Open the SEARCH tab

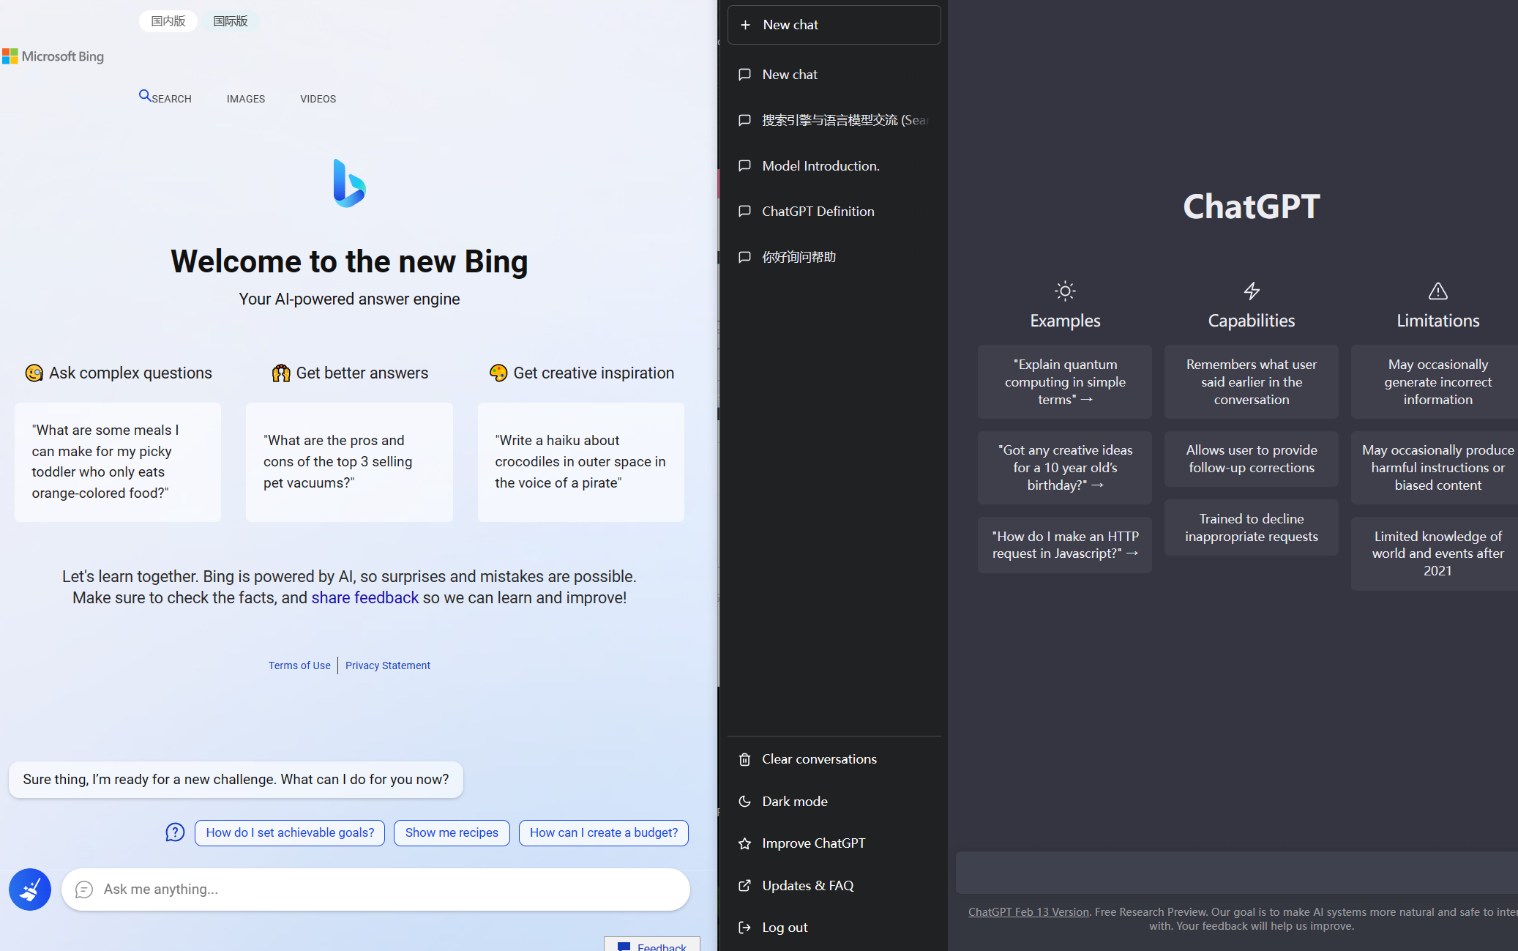pos(165,97)
